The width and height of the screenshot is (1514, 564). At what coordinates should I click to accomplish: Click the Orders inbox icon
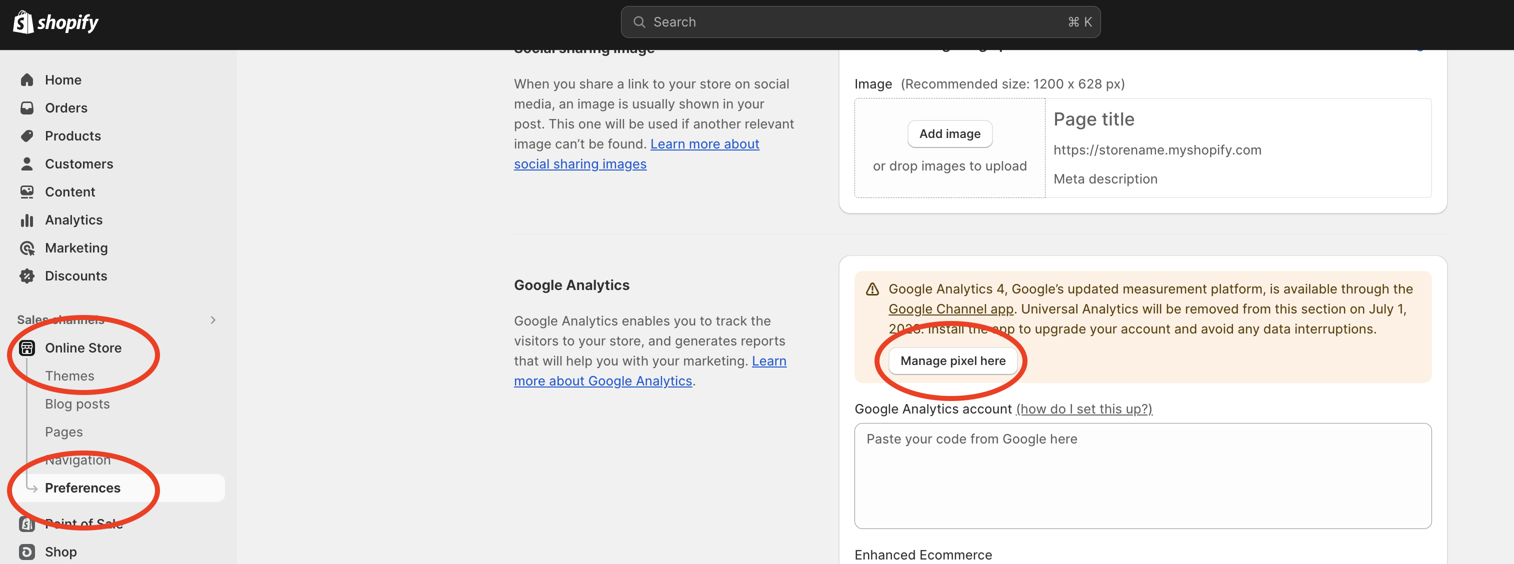[27, 108]
